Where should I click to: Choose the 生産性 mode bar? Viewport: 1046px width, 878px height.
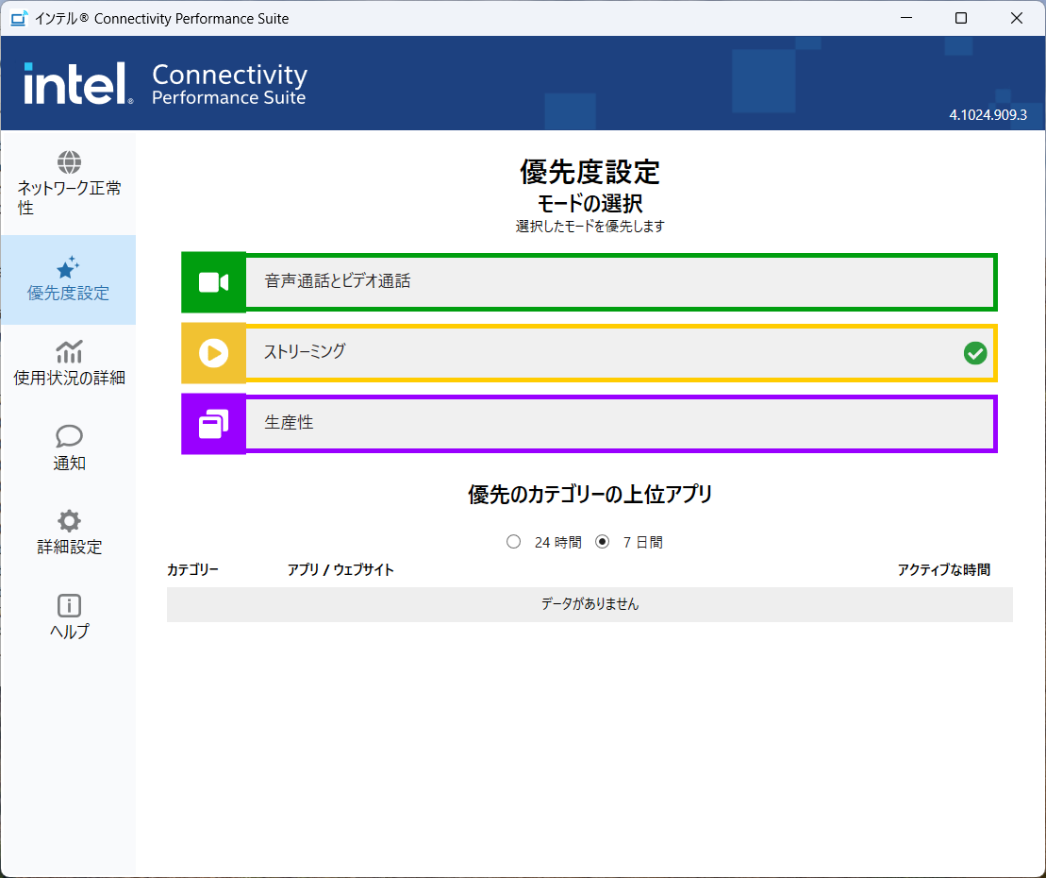pos(619,424)
